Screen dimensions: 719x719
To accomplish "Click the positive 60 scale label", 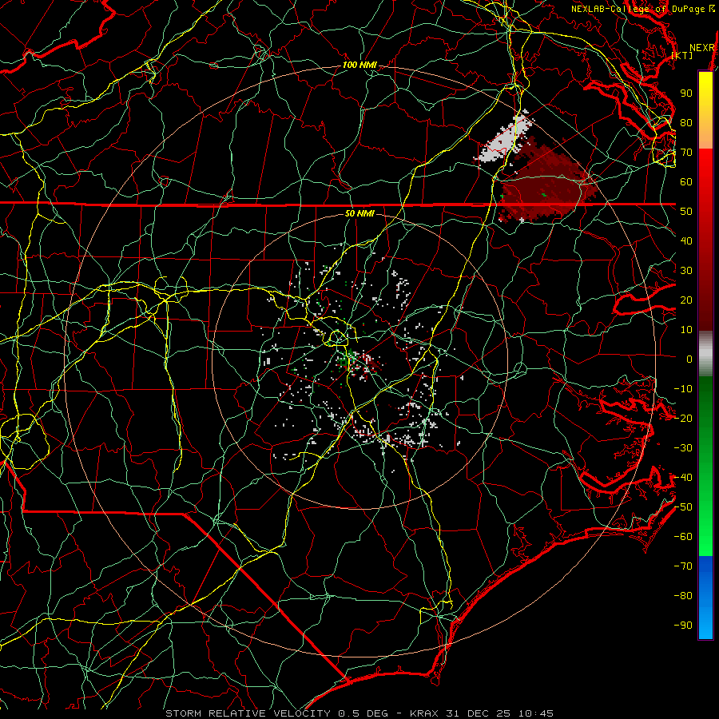I will 686,181.
